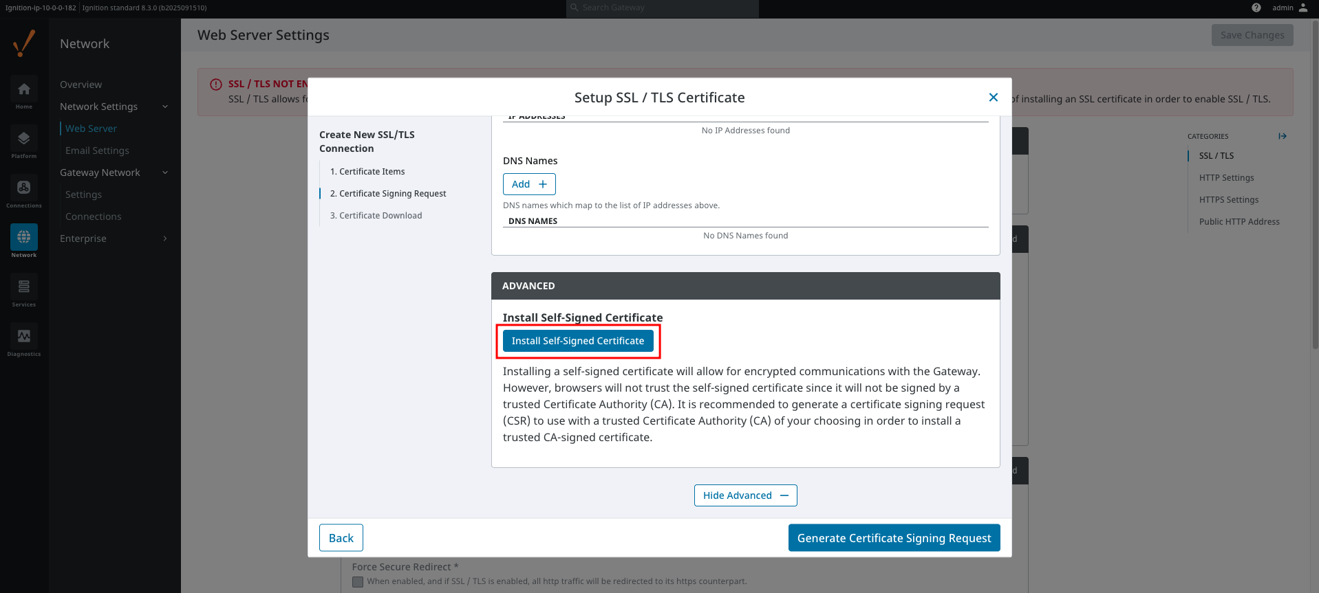Click Install Self-Signed Certificate button
The image size is (1319, 593).
pyautogui.click(x=578, y=341)
